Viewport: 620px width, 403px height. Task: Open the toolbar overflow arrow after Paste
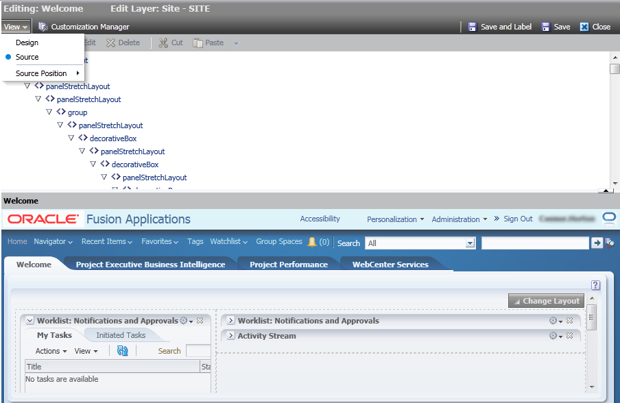pos(237,43)
